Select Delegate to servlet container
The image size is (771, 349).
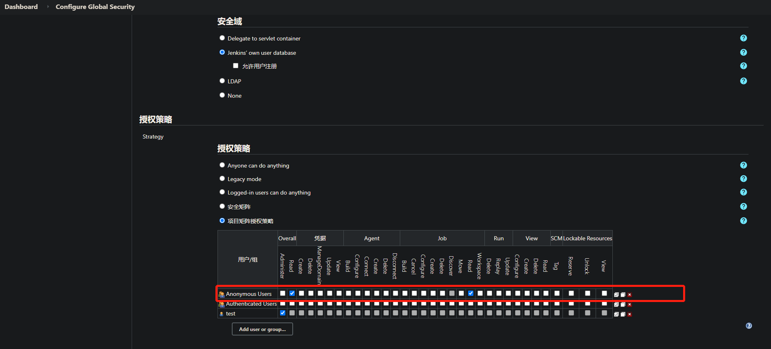coord(222,38)
